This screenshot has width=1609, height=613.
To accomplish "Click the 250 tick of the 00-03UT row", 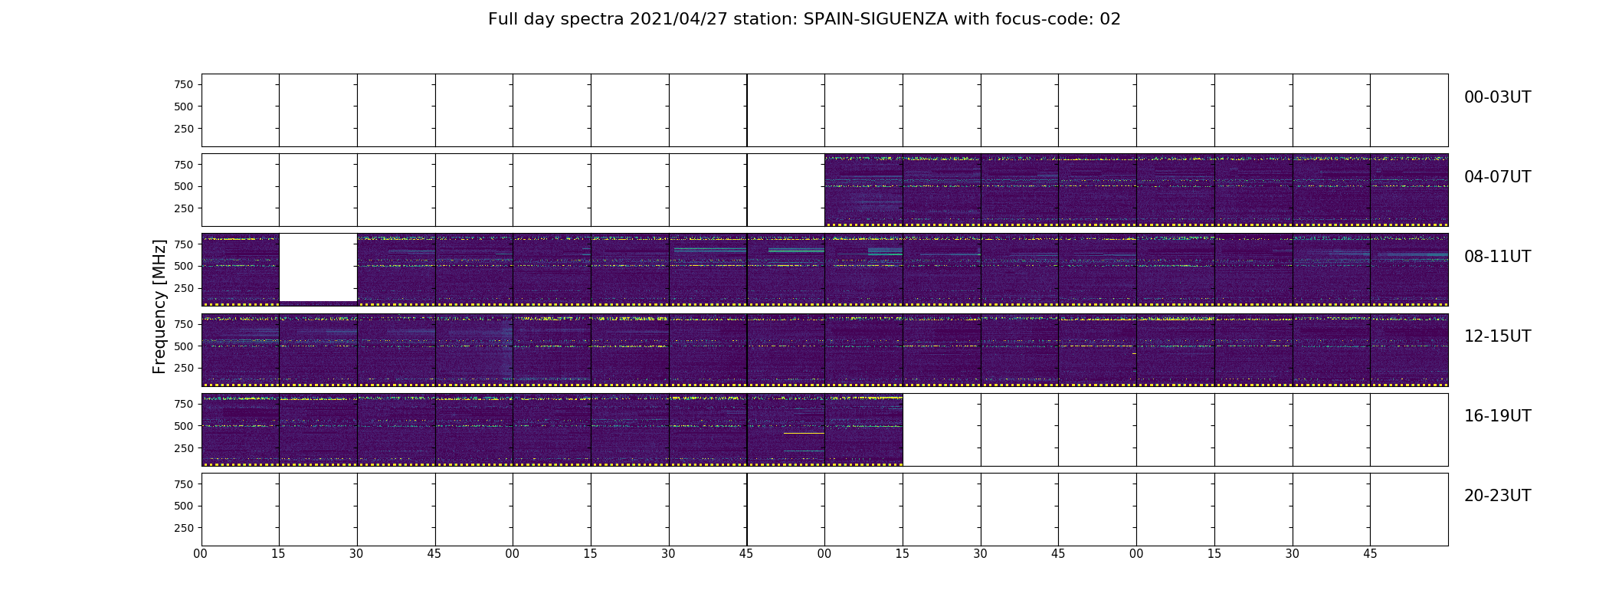I will [x=183, y=129].
